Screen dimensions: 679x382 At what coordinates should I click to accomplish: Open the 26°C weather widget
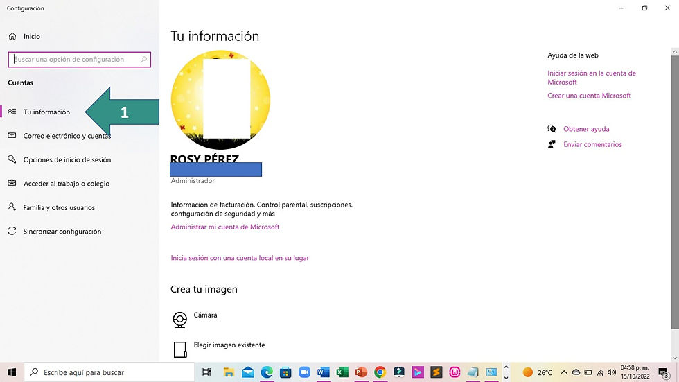(x=538, y=372)
